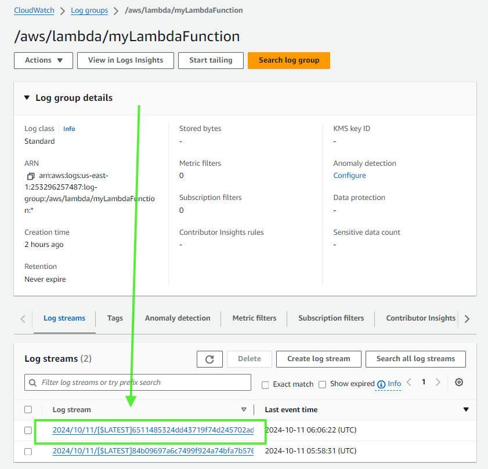Check the select-all log streams checkbox

click(x=28, y=410)
